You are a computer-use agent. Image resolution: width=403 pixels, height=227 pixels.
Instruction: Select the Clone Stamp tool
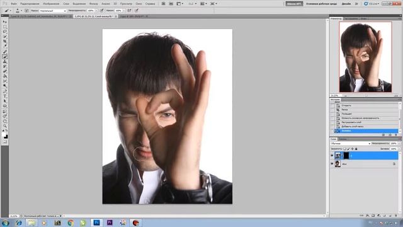pyautogui.click(x=4, y=62)
